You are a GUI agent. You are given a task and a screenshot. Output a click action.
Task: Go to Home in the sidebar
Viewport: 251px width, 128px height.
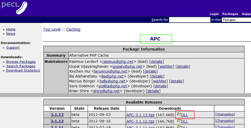pyautogui.click(x=11, y=29)
